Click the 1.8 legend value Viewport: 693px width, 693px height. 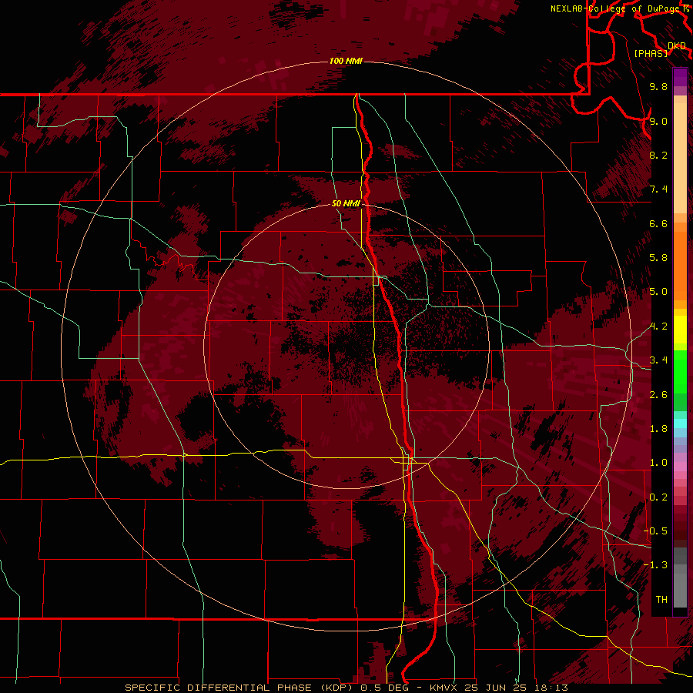(x=658, y=429)
